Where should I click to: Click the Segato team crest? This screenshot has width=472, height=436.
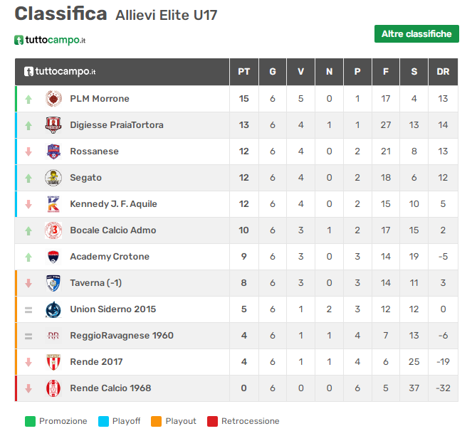click(x=53, y=178)
